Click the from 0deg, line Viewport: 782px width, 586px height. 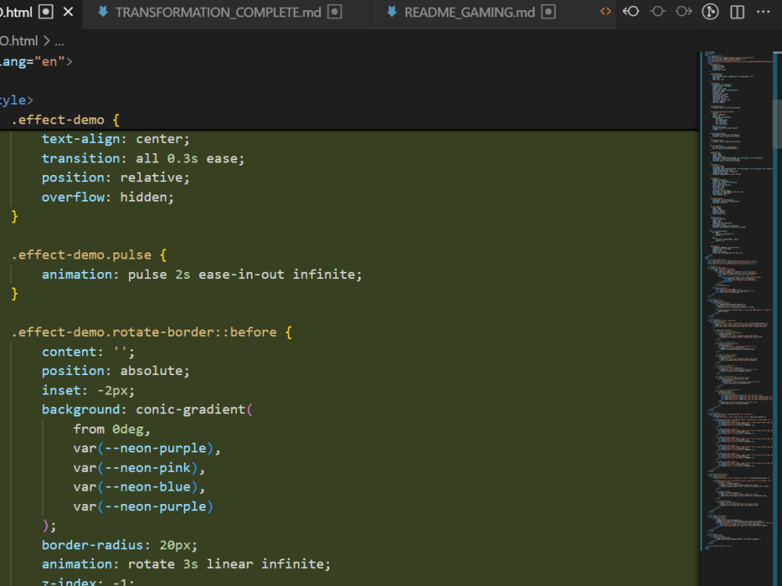[x=112, y=429]
